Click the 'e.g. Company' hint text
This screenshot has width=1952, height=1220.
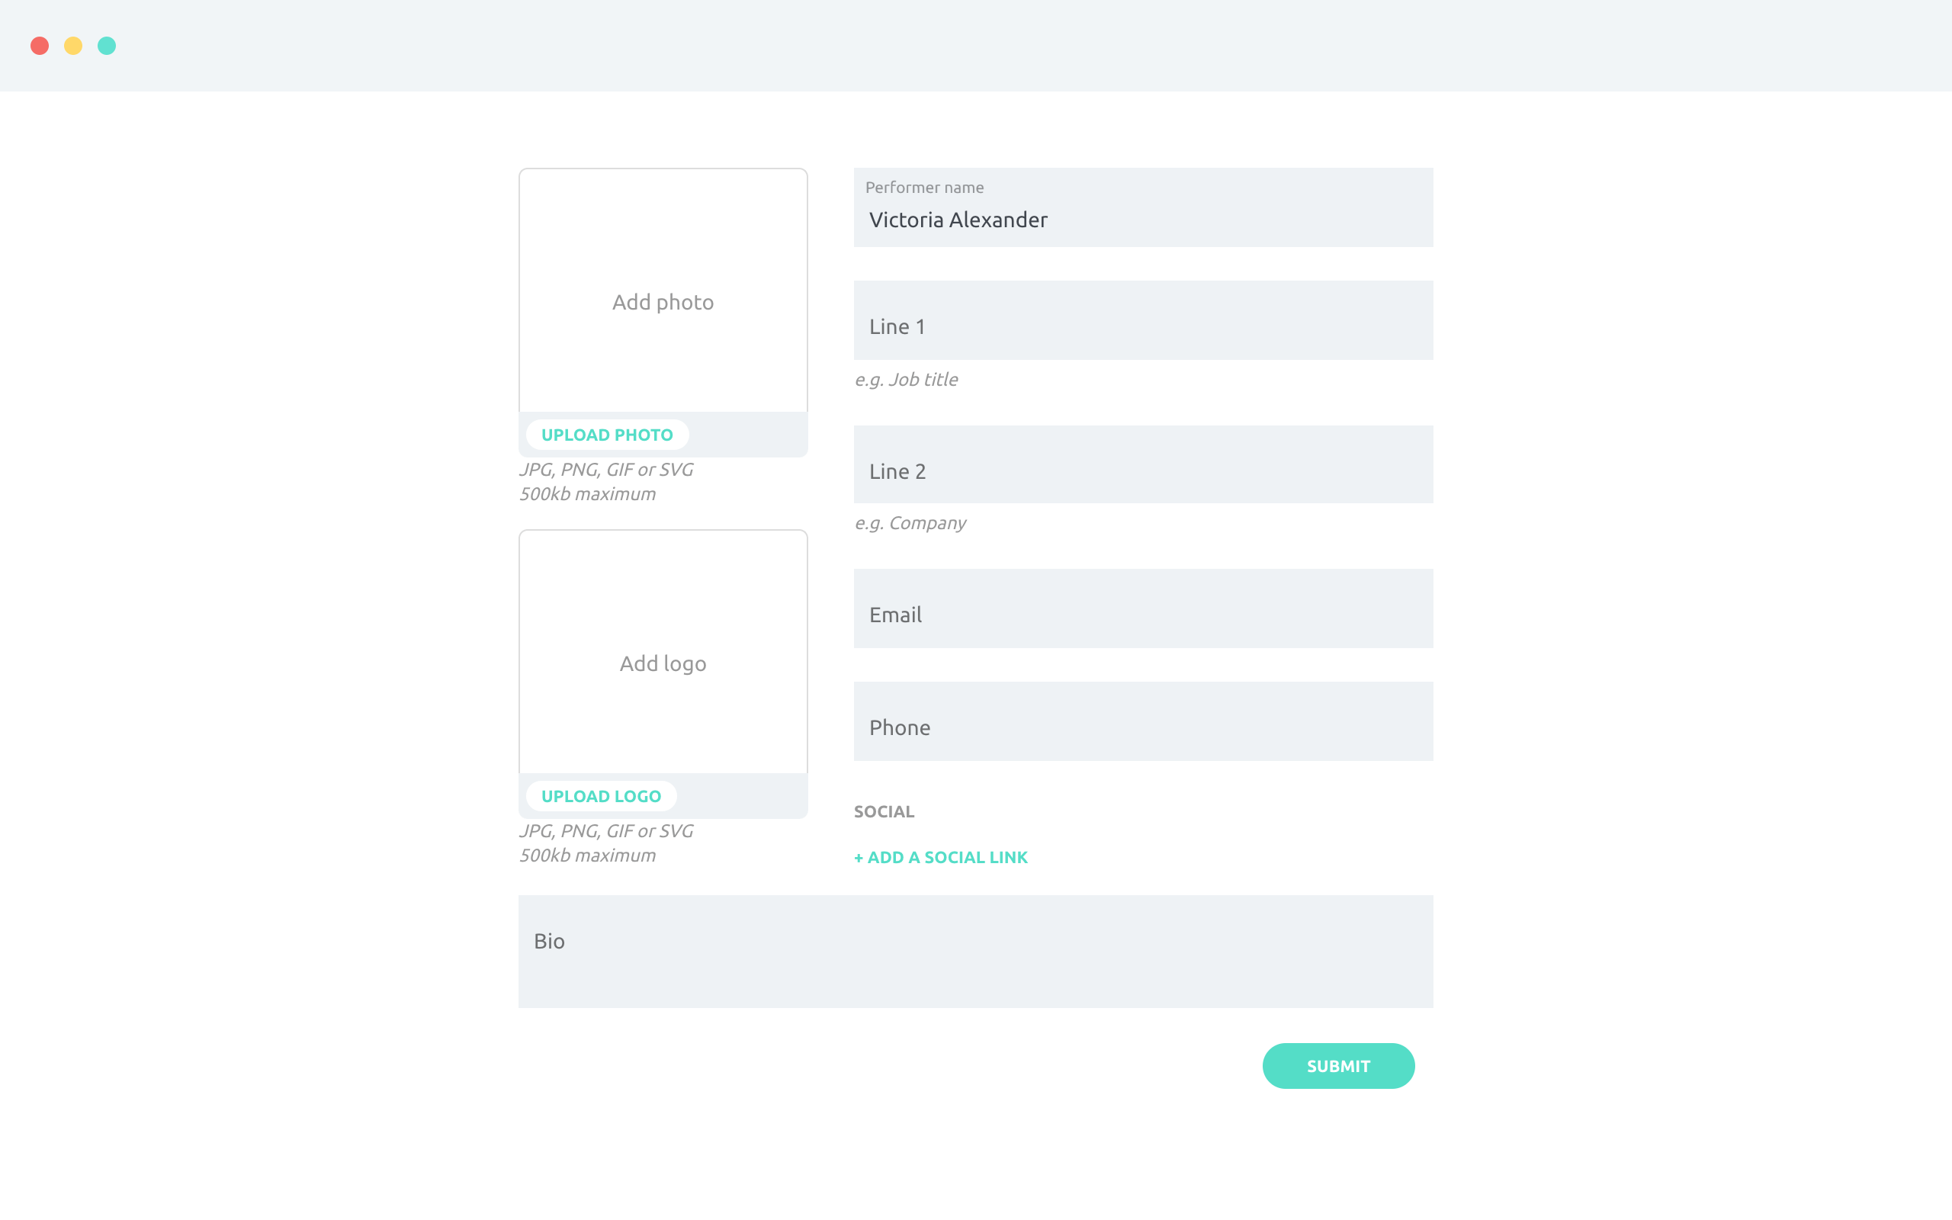coord(910,524)
